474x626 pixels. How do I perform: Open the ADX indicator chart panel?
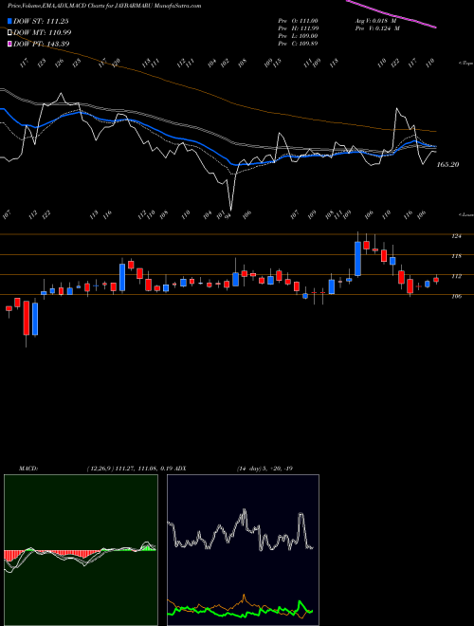click(x=243, y=550)
